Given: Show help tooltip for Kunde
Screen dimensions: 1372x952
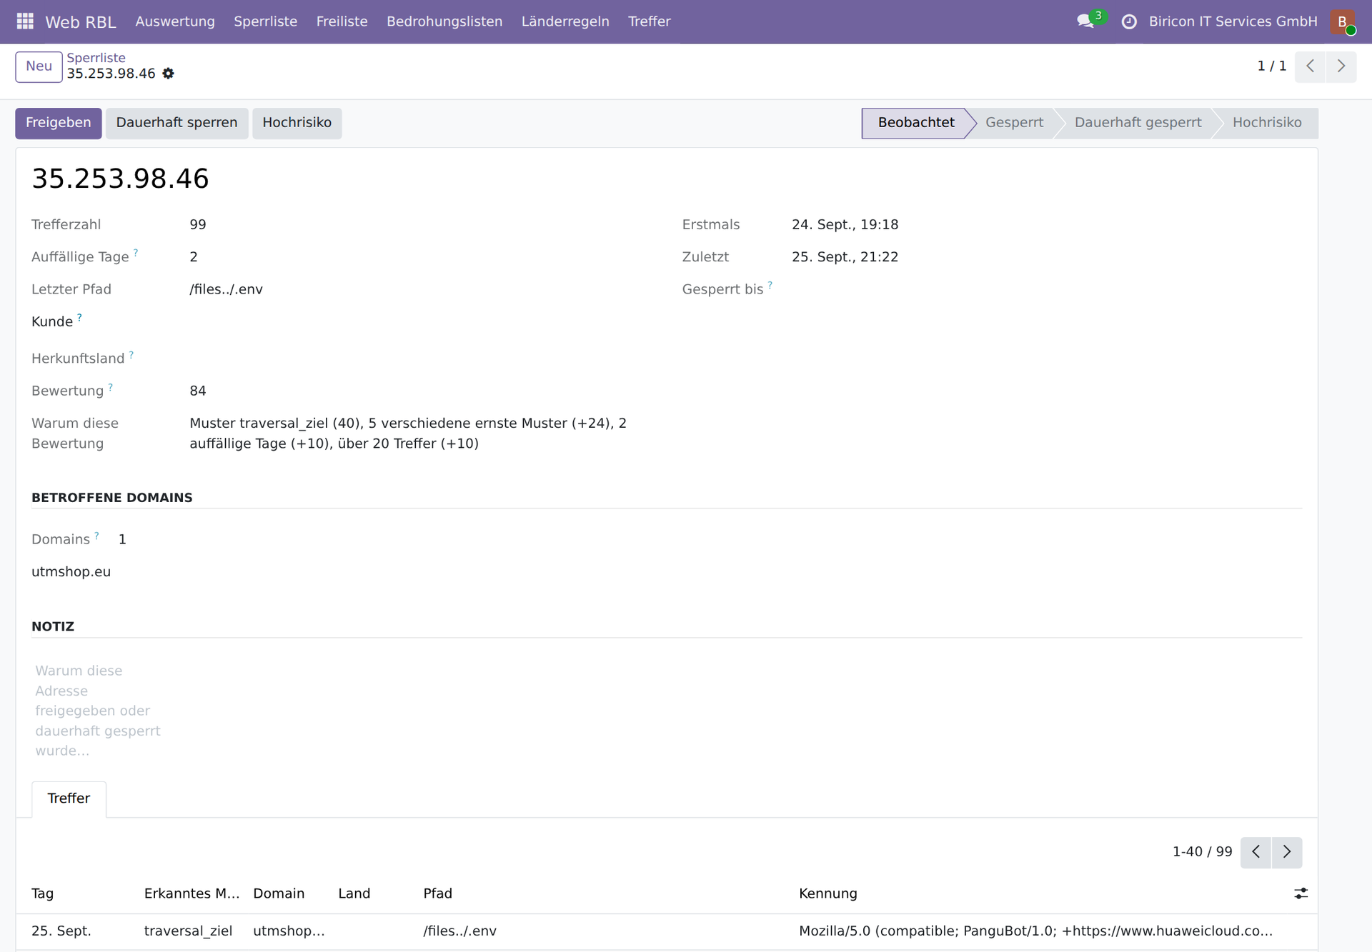Looking at the screenshot, I should pyautogui.click(x=79, y=318).
